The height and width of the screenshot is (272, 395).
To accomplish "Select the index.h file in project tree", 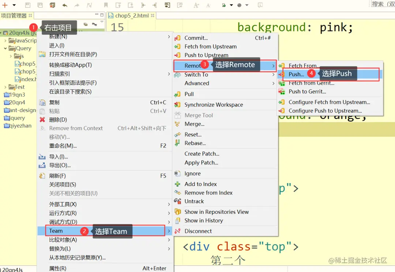I will [26, 79].
